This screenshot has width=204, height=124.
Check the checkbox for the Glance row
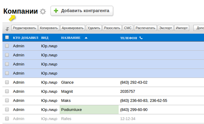point(7,83)
